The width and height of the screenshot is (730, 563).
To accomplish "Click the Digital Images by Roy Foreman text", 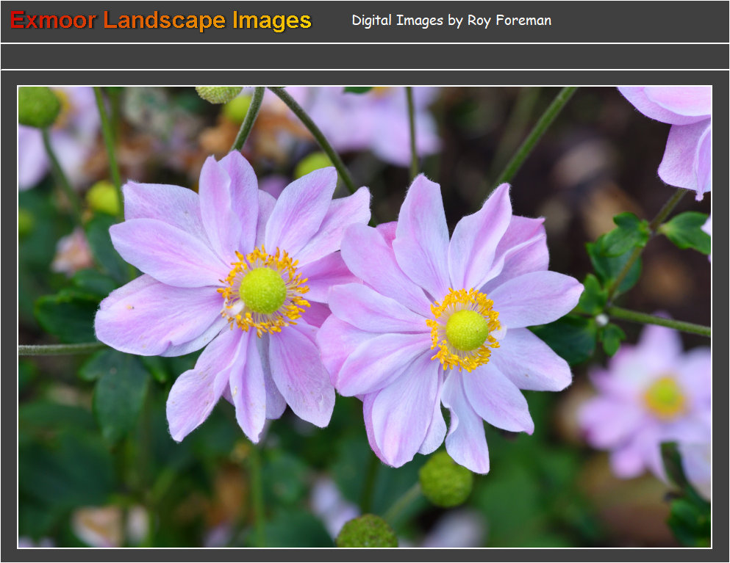I will coord(451,21).
